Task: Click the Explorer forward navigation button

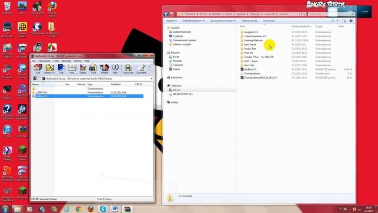Action: tap(172, 14)
